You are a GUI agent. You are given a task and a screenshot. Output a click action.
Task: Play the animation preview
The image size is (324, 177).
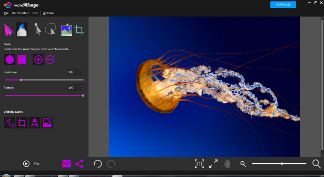(26, 164)
